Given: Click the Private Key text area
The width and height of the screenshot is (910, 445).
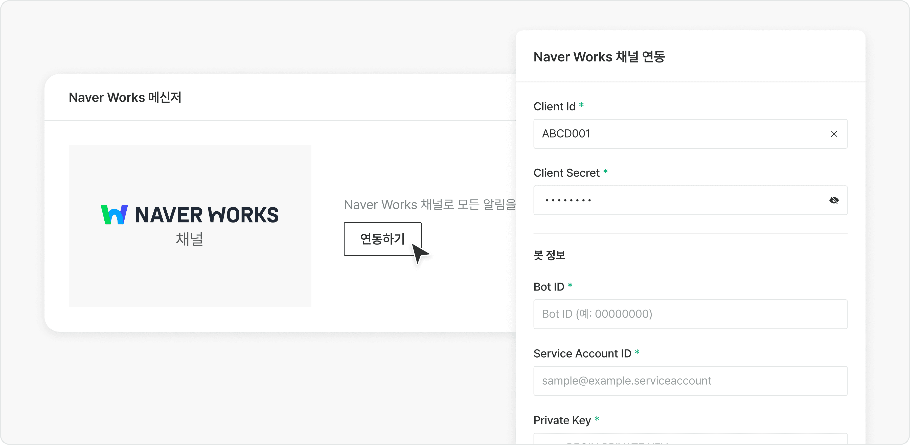Looking at the screenshot, I should pyautogui.click(x=690, y=440).
